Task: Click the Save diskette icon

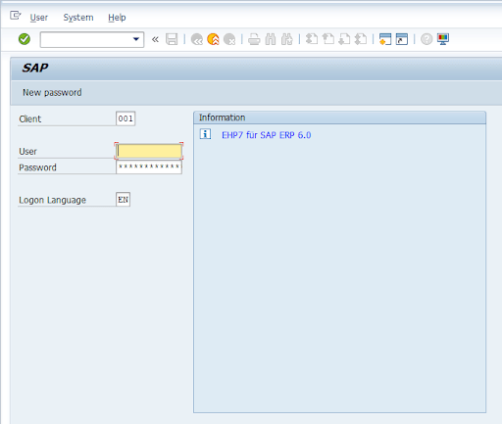Action: (172, 39)
